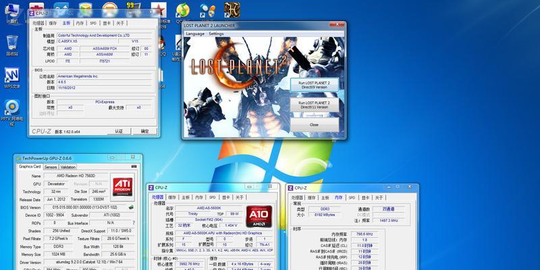Viewport: 540px width, 270px height.
Task: Click the GPU-Z title bar icon
Action: tap(19, 158)
